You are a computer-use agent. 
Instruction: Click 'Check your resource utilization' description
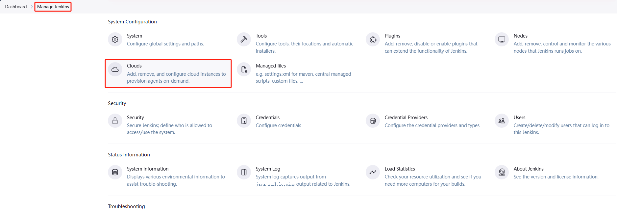pyautogui.click(x=433, y=180)
